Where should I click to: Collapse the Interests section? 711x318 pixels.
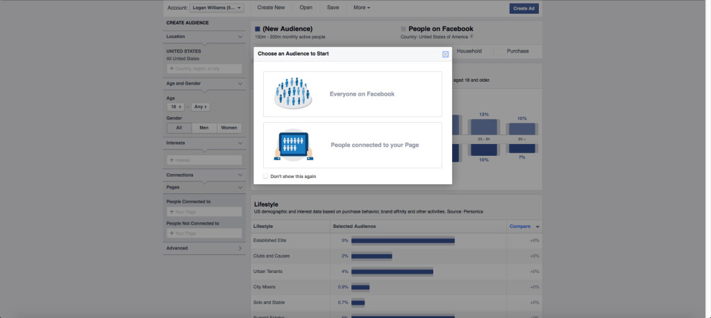coord(240,143)
